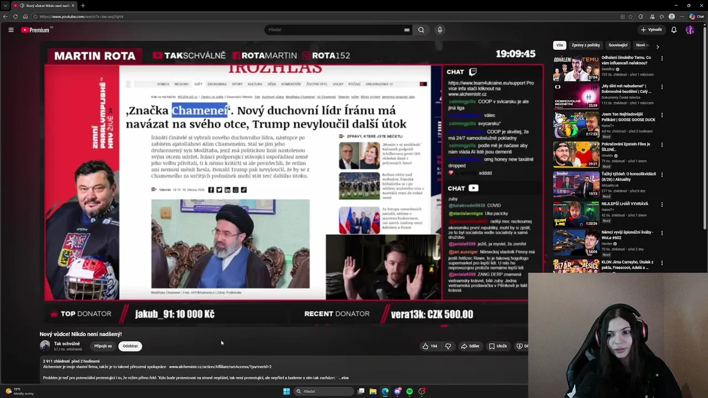Start voice search with microphone icon
The width and height of the screenshot is (708, 398).
coord(440,30)
